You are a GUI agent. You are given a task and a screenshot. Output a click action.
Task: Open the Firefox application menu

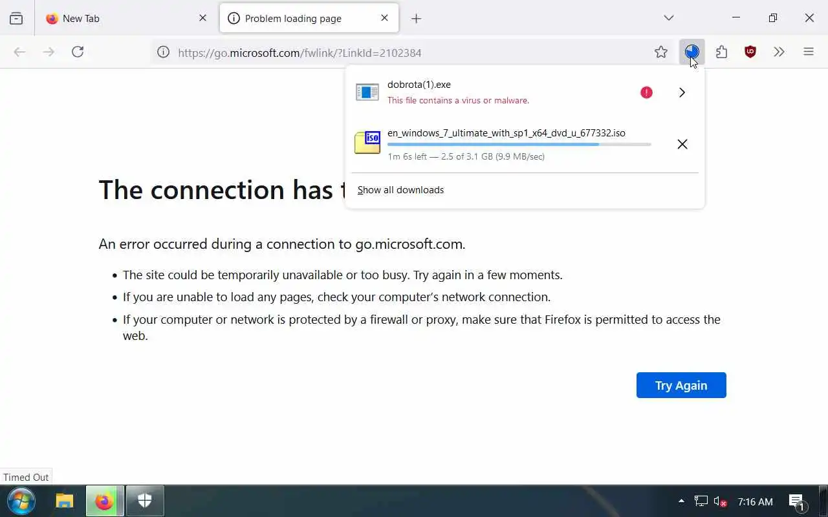(x=809, y=52)
